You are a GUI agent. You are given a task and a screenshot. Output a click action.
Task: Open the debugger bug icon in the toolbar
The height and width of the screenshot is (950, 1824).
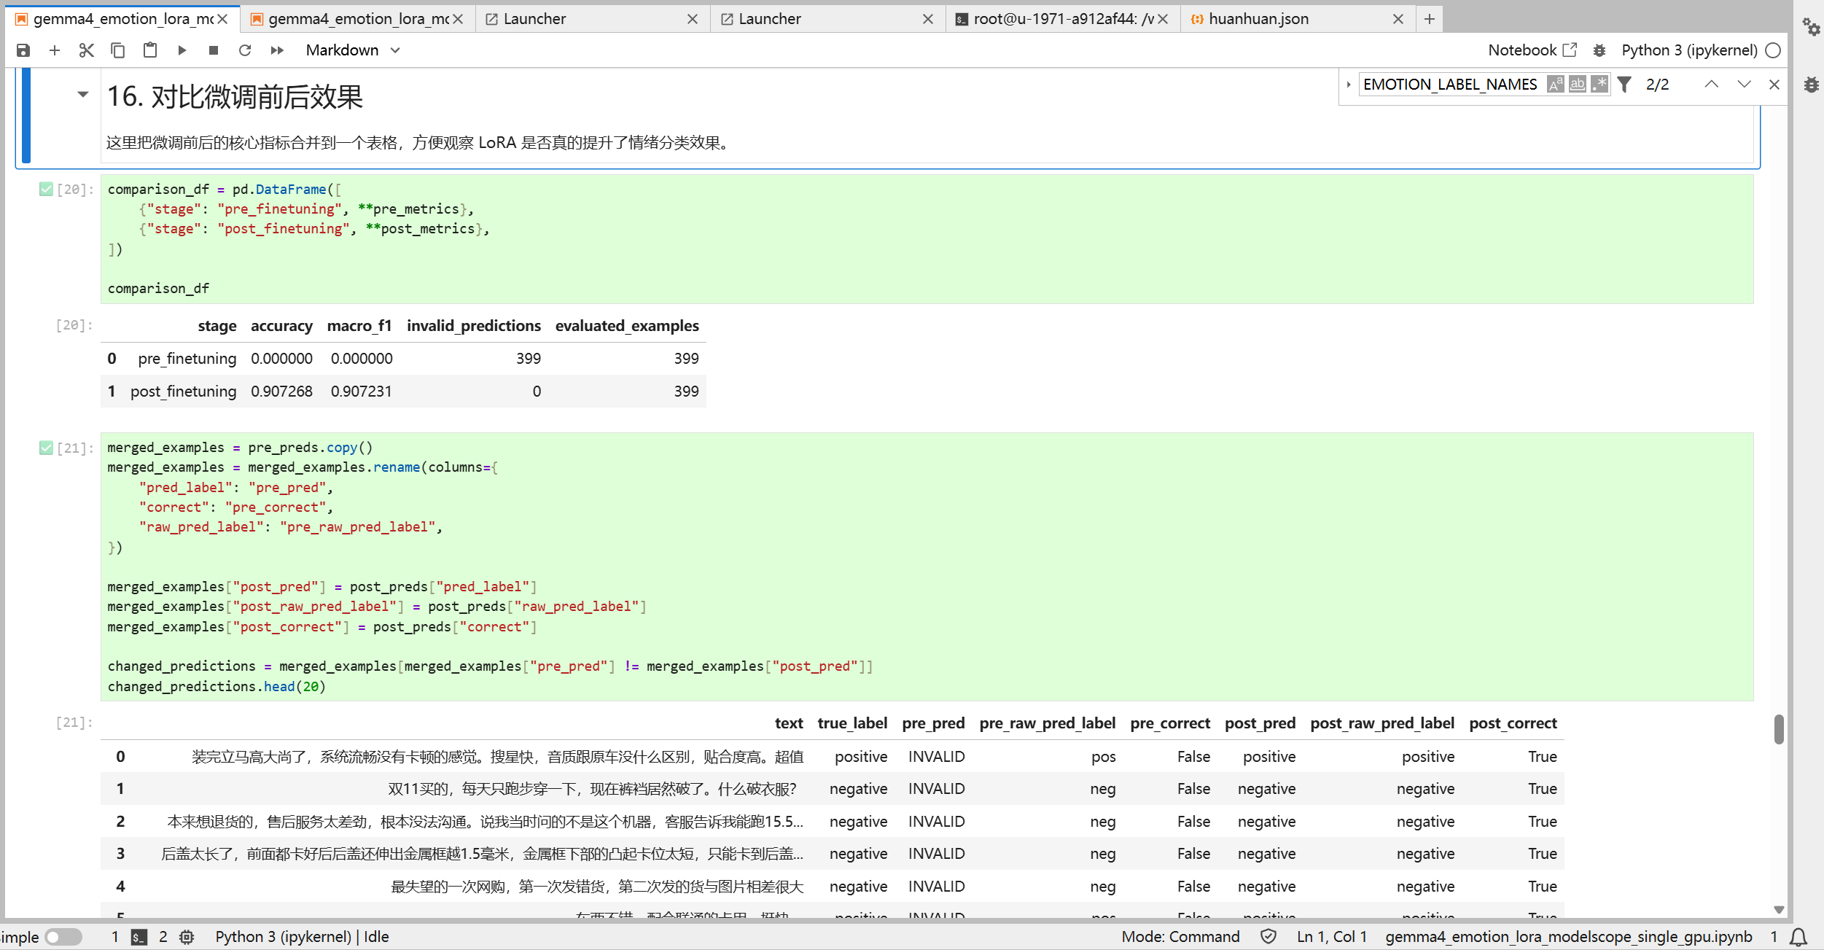point(1599,50)
